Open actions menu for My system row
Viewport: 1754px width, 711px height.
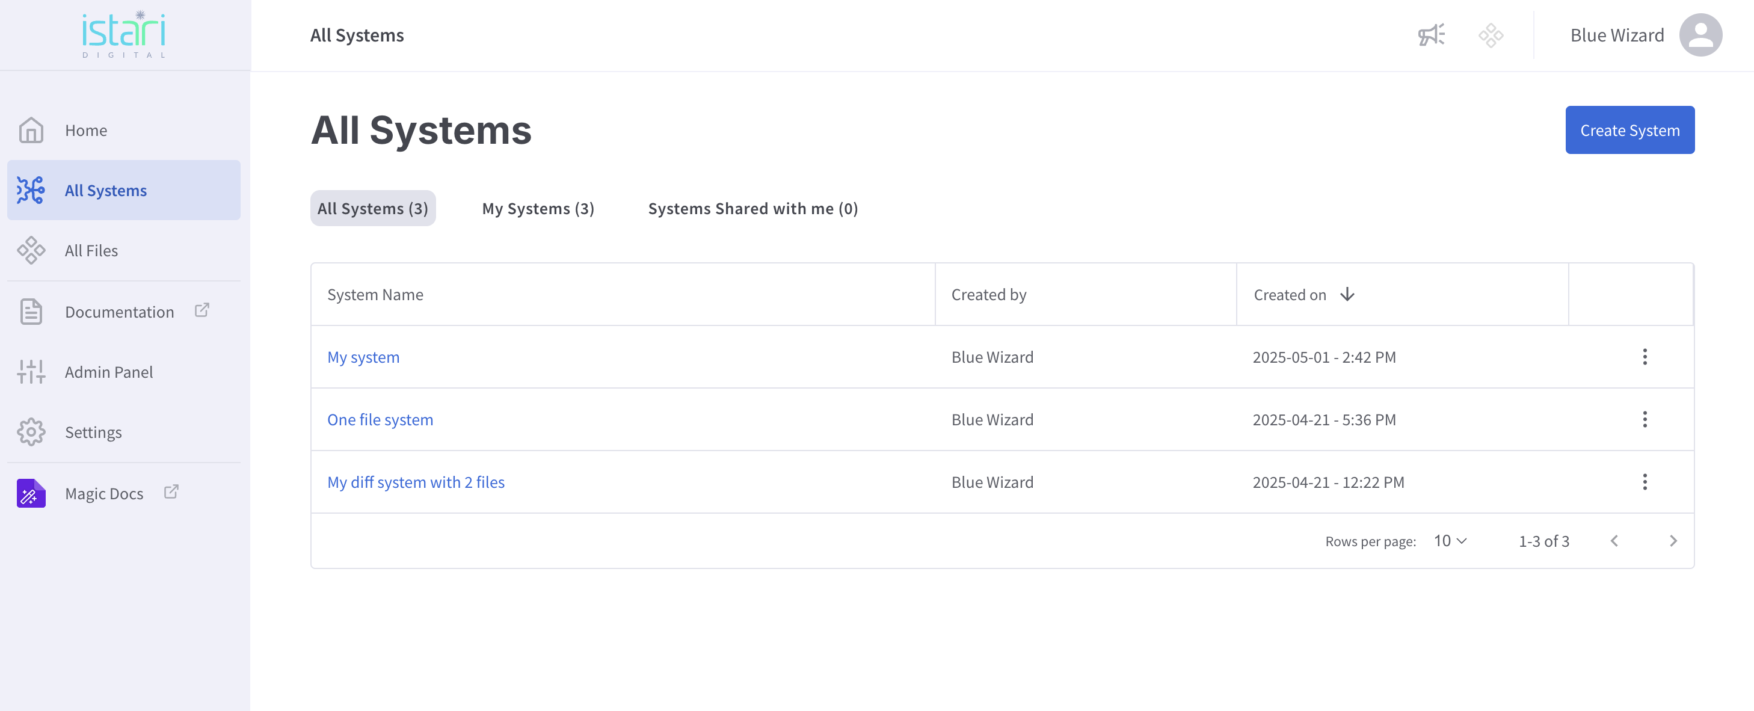(1645, 357)
